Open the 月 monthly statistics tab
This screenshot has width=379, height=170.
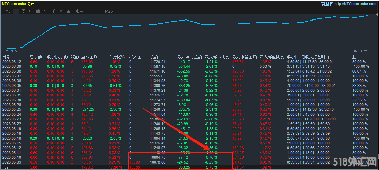pyautogui.click(x=31, y=11)
